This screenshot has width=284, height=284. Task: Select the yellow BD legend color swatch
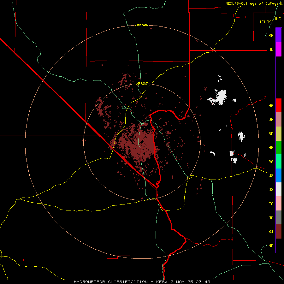point(279,134)
